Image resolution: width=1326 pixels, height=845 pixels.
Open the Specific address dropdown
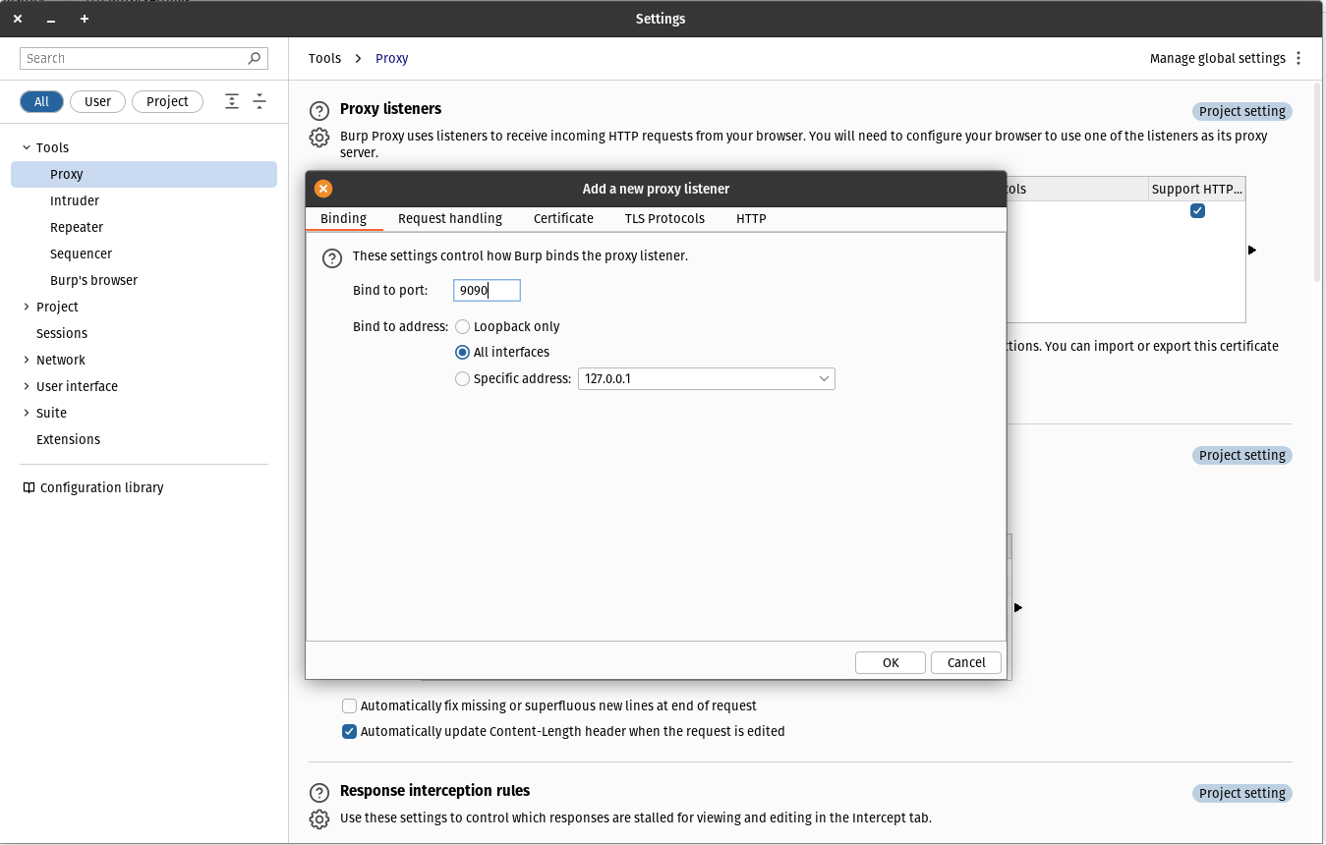(x=824, y=379)
